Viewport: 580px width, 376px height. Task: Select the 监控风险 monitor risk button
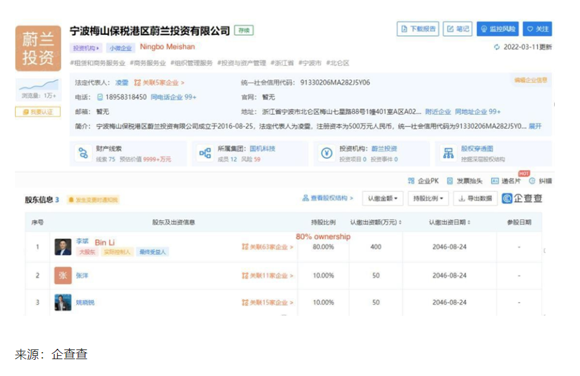pos(498,29)
